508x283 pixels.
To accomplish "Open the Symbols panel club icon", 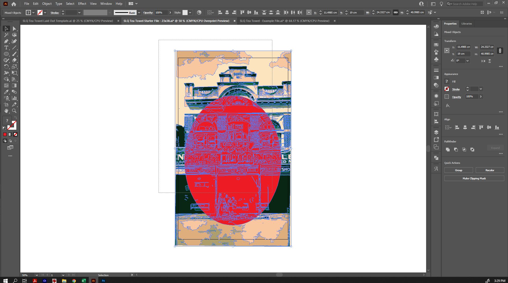I will pos(436,59).
